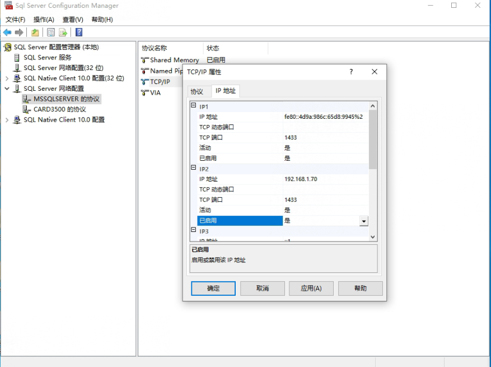Open the 查看(V) menu
491x367 pixels.
coord(73,20)
